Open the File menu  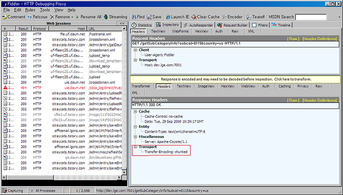(x=7, y=10)
